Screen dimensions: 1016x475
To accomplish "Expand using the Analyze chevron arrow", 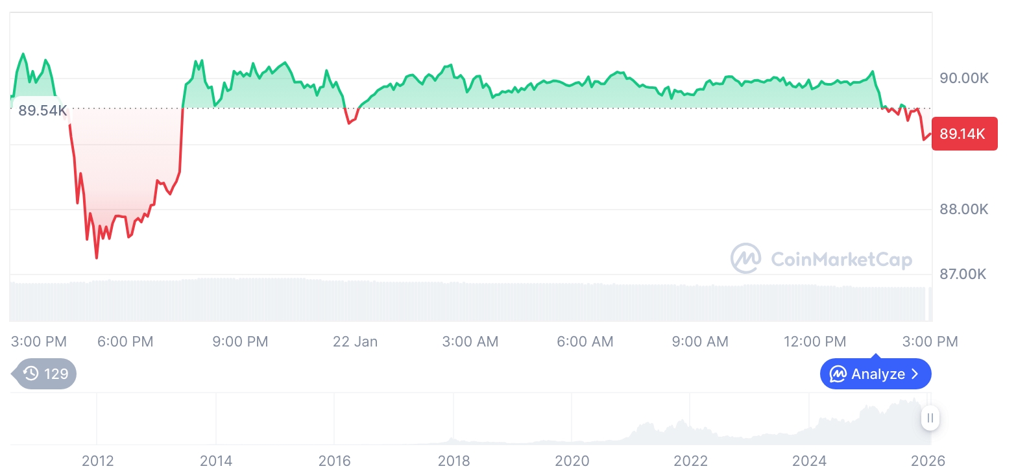I will click(x=915, y=374).
